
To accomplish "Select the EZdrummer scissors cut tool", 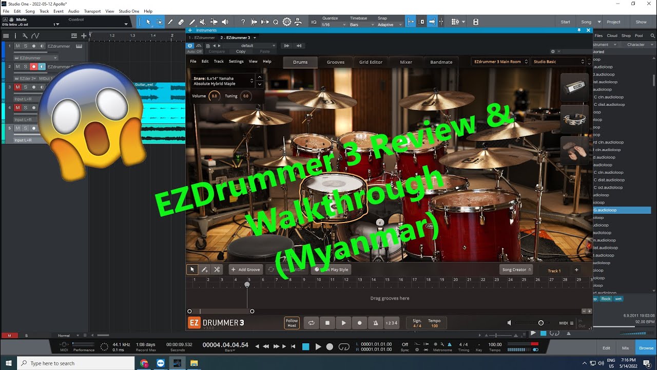I will coord(217,269).
